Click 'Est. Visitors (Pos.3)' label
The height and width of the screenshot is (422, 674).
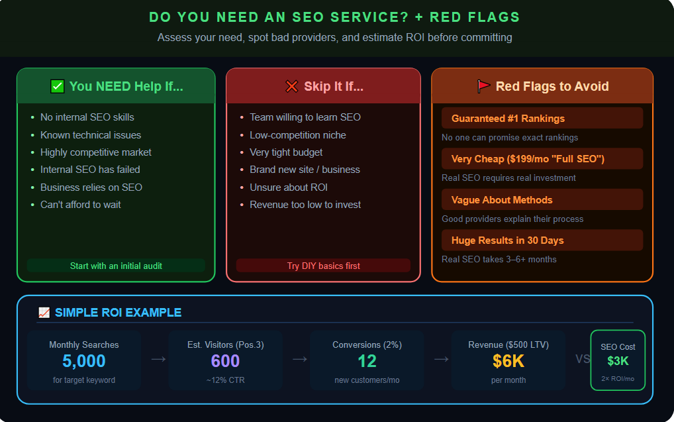click(225, 345)
